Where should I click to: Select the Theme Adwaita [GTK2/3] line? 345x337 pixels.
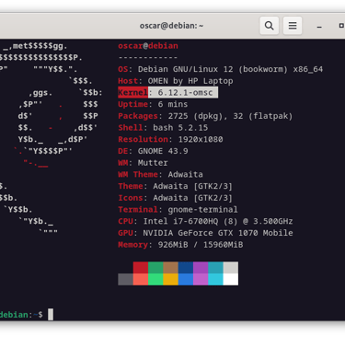coord(175,186)
